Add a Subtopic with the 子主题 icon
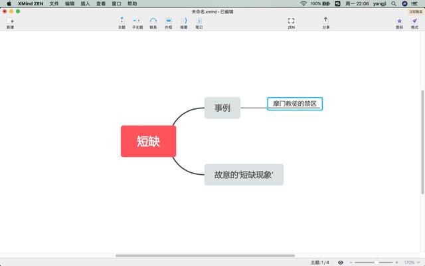 coord(137,23)
